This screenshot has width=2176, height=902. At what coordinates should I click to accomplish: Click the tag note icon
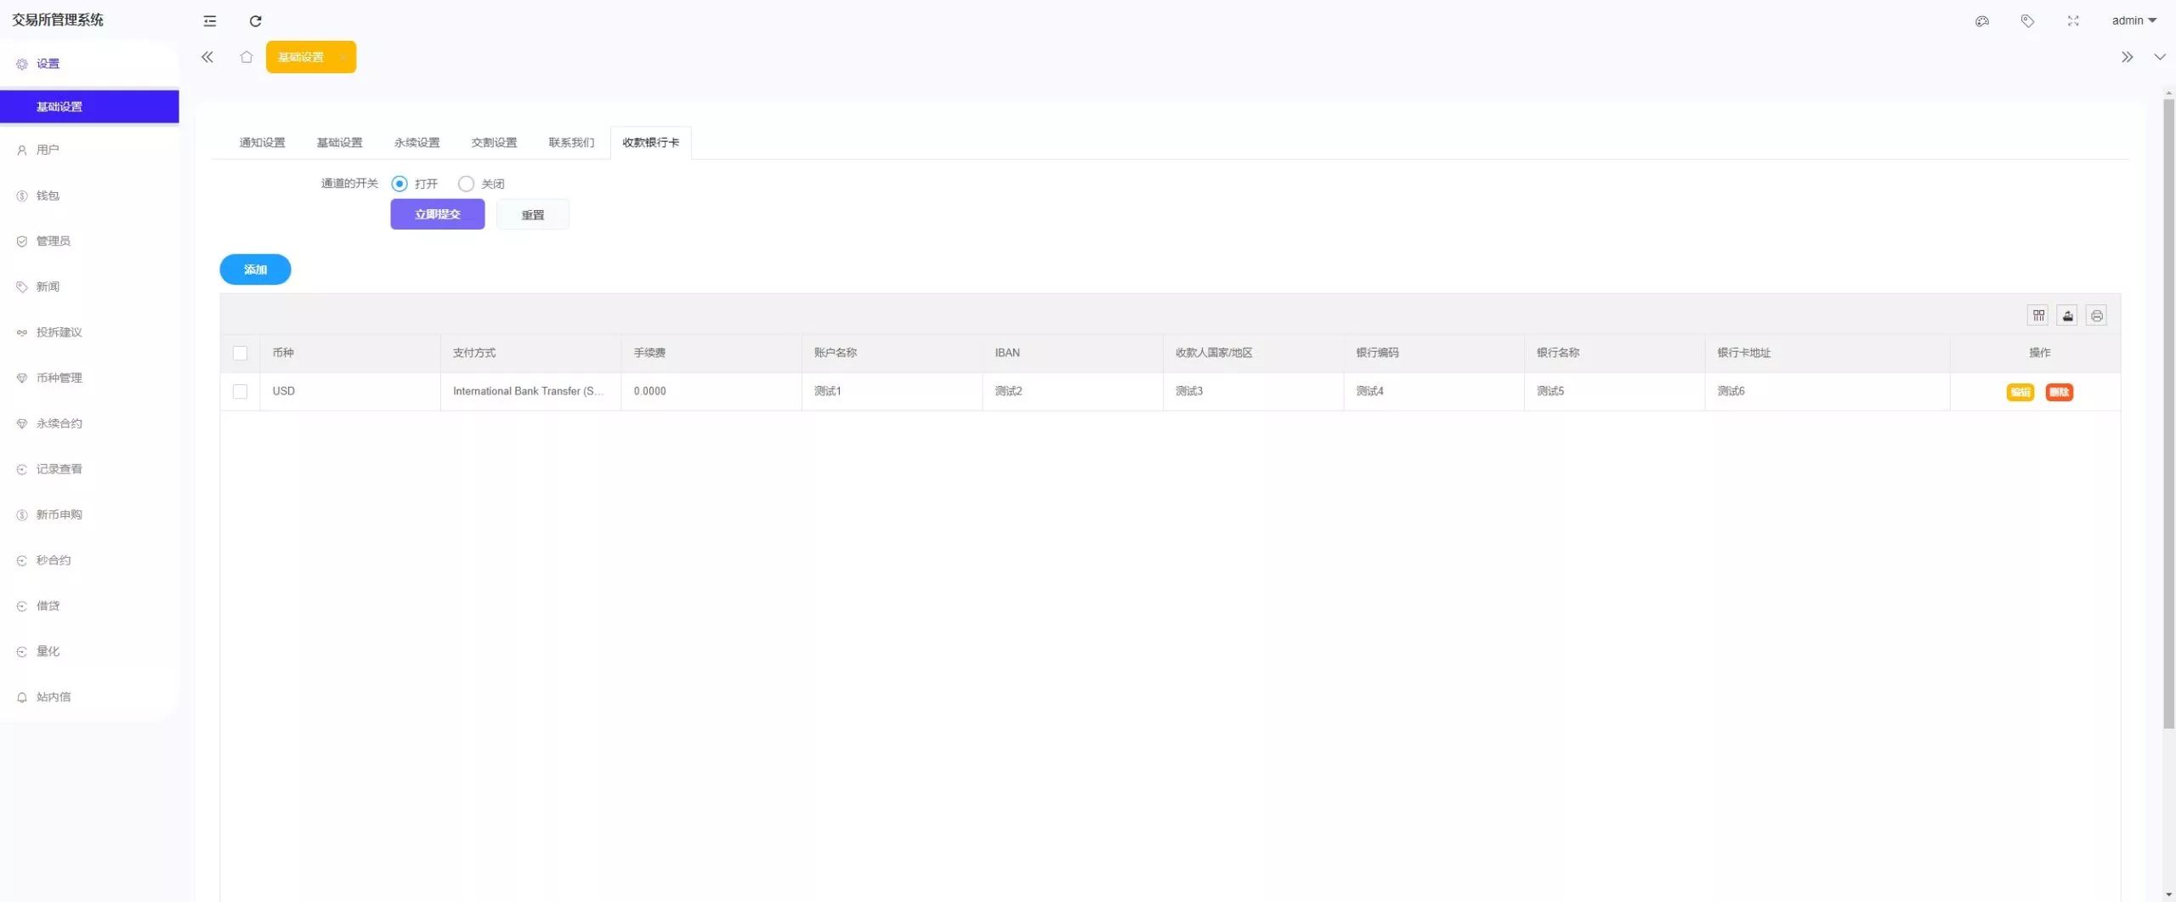pos(2027,21)
